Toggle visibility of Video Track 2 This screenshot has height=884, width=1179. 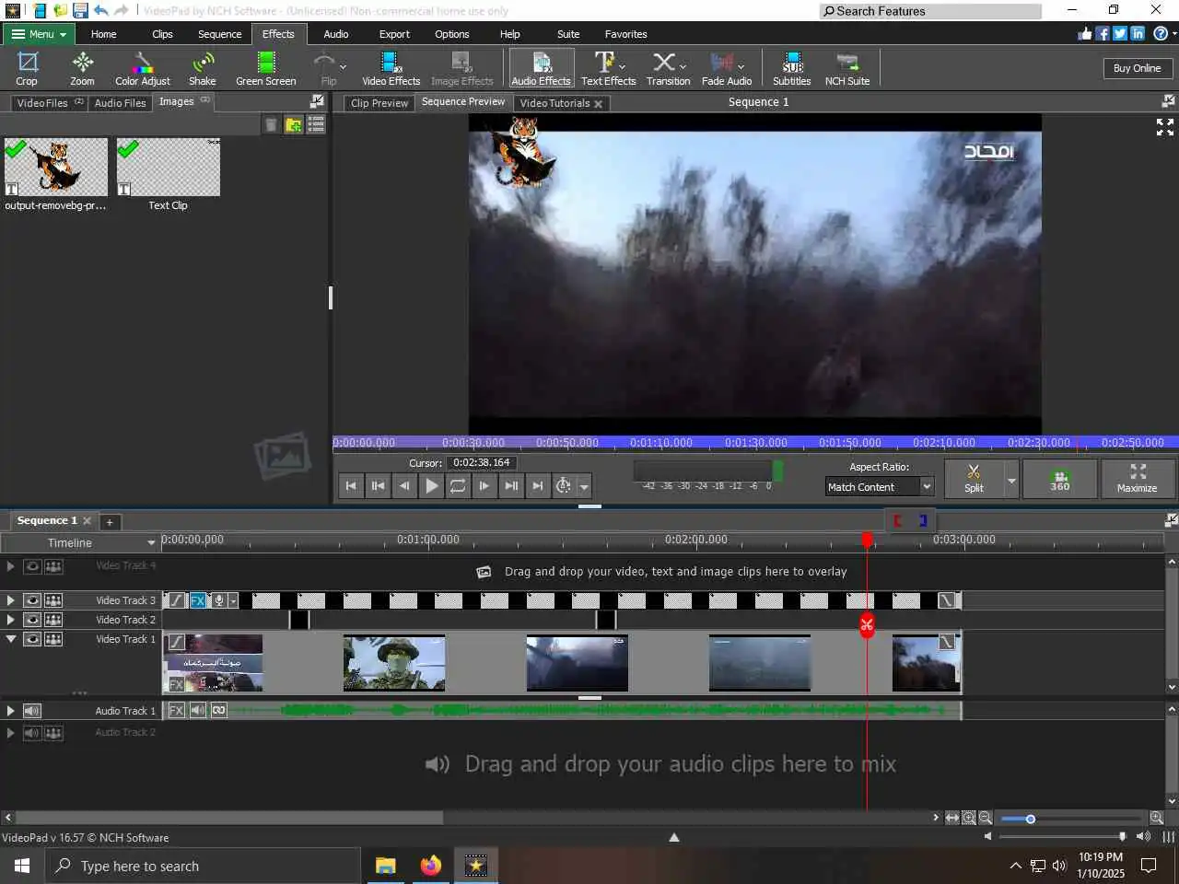pyautogui.click(x=32, y=620)
